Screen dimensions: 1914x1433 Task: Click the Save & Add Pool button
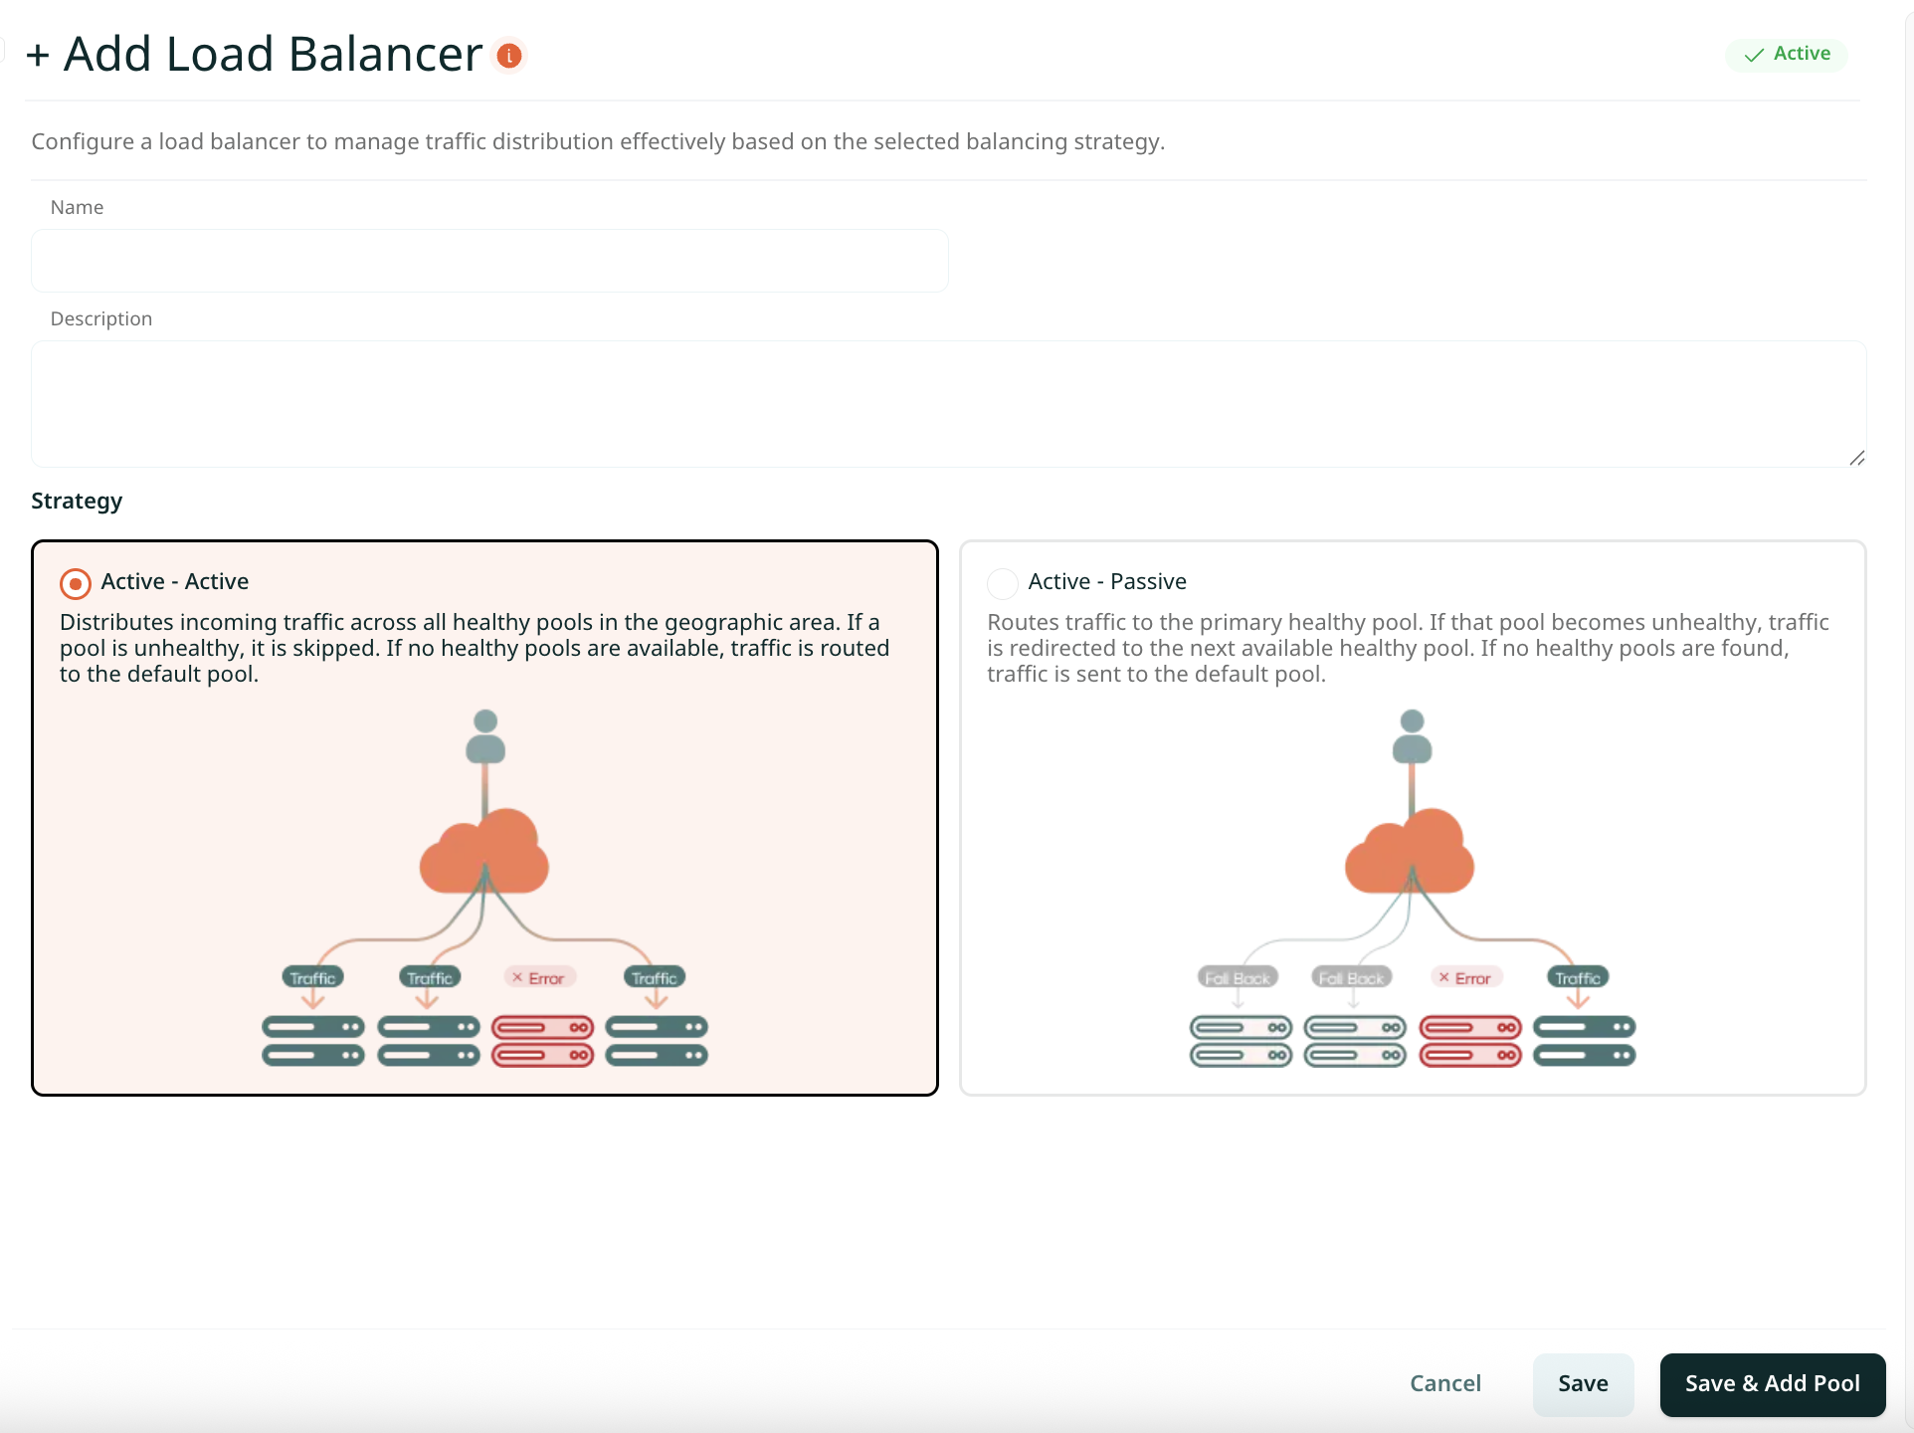tap(1772, 1384)
